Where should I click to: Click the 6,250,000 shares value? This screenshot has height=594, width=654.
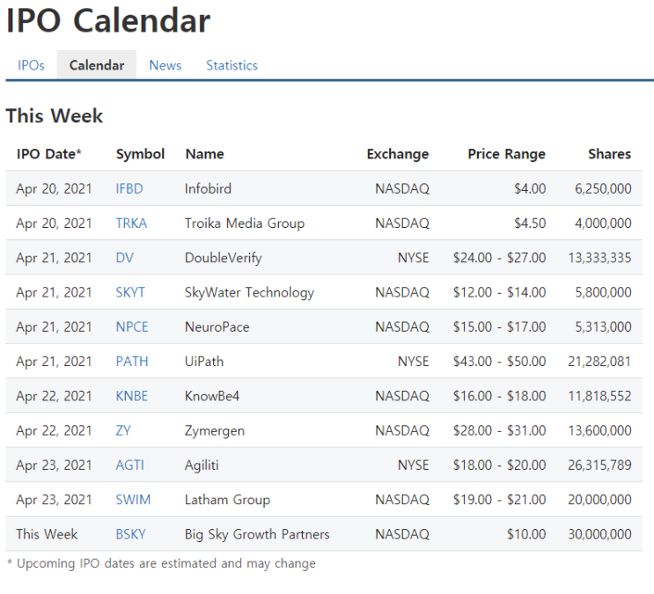[603, 188]
